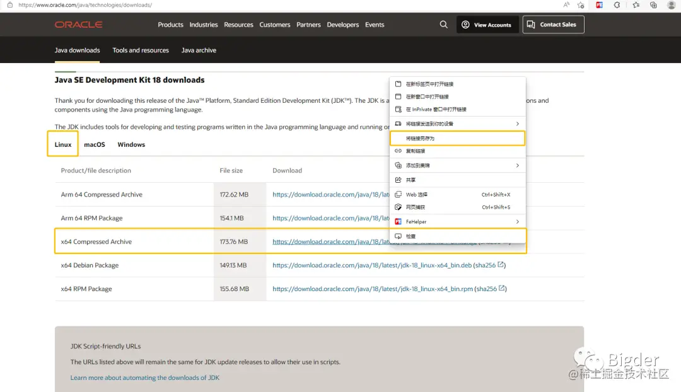Expand 将链接发送到你的设备 submenu arrow
Image resolution: width=681 pixels, height=392 pixels.
517,124
